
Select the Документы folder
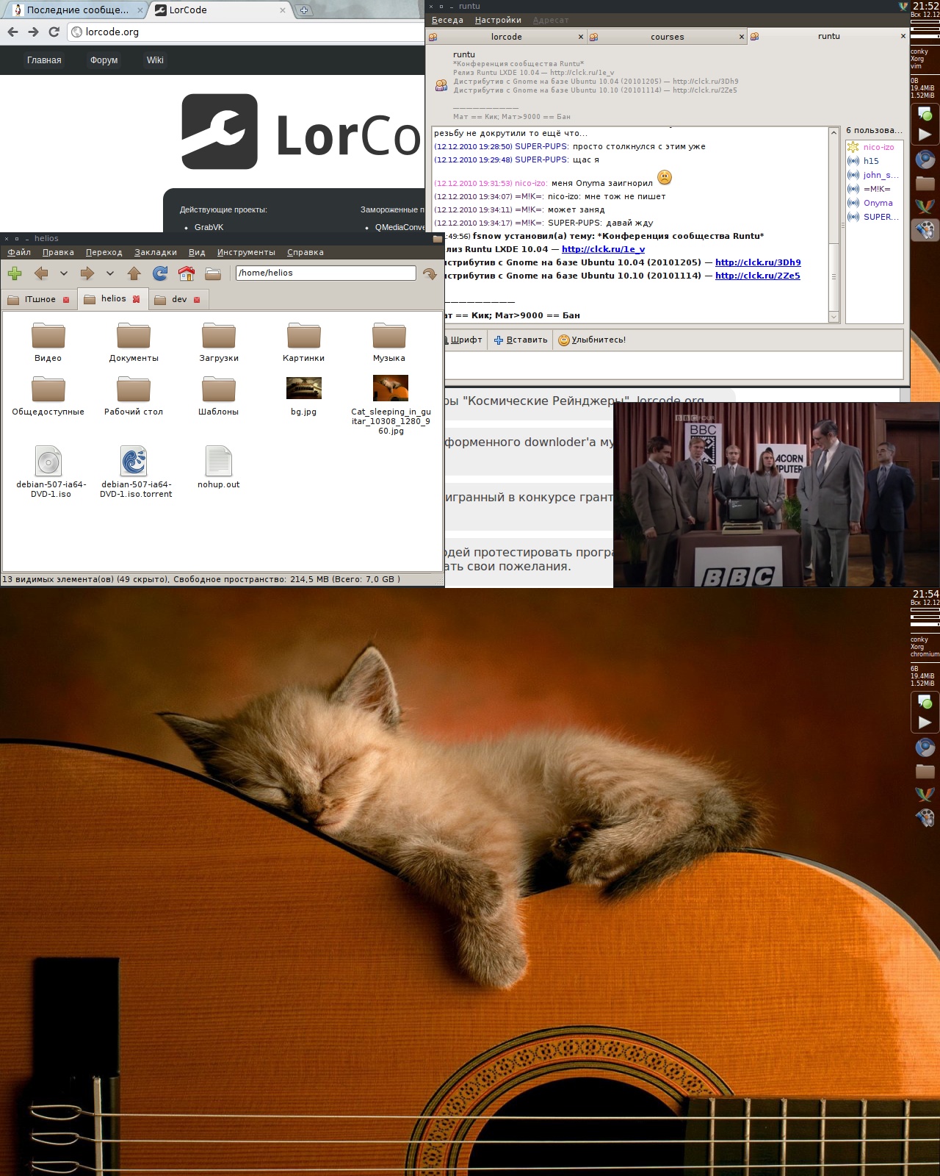(134, 342)
